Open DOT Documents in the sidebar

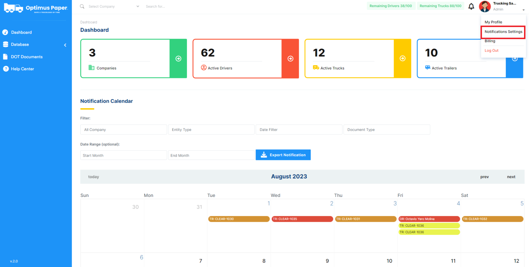tap(27, 57)
